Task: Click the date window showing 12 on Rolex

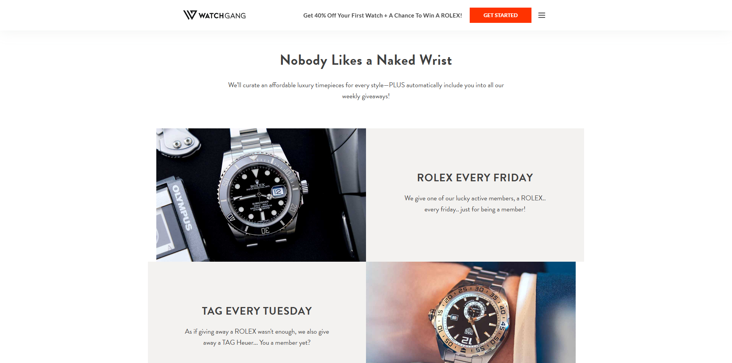Action: pyautogui.click(x=278, y=192)
